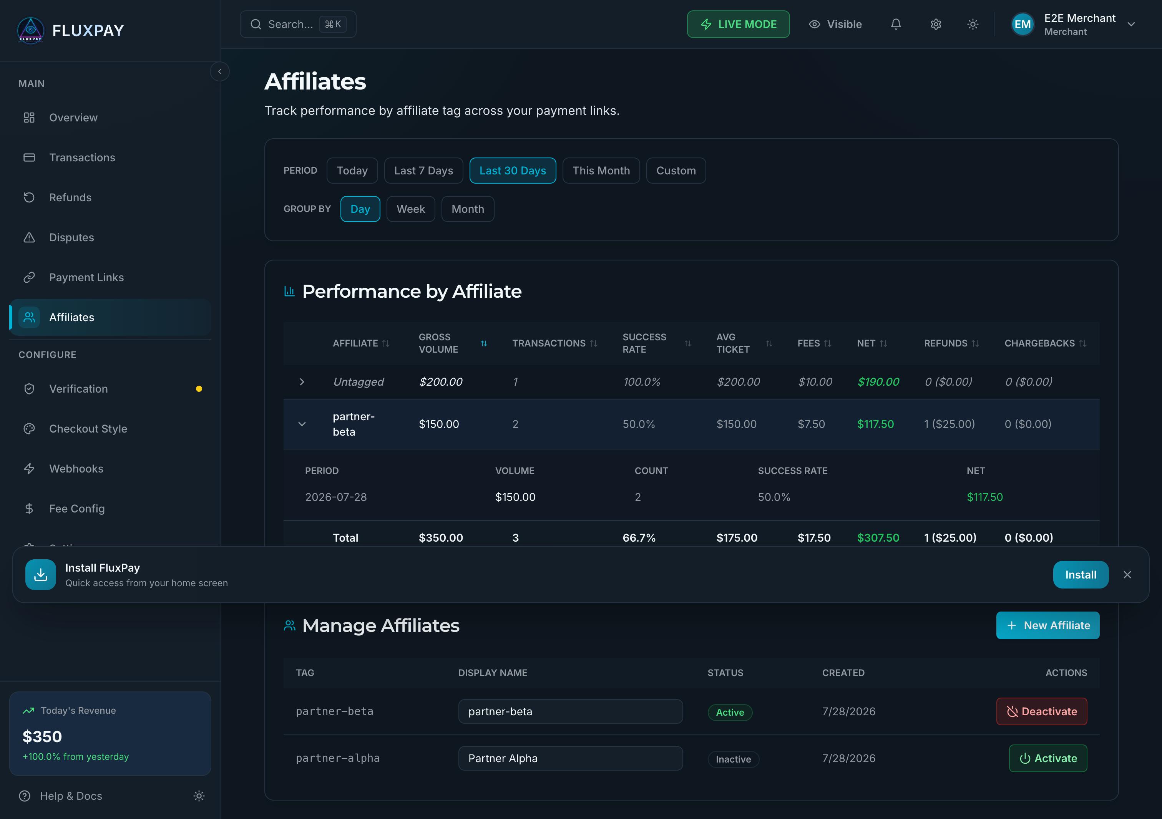This screenshot has height=819, width=1162.
Task: Toggle theme with top bar sun icon
Action: coord(973,24)
